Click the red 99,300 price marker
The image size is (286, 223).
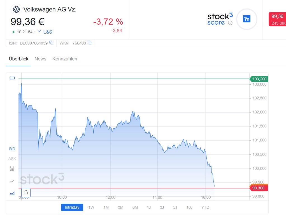pyautogui.click(x=258, y=188)
